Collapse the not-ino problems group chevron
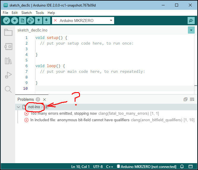 click(18, 107)
